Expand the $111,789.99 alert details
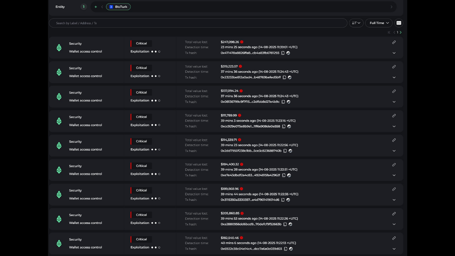 394,127
